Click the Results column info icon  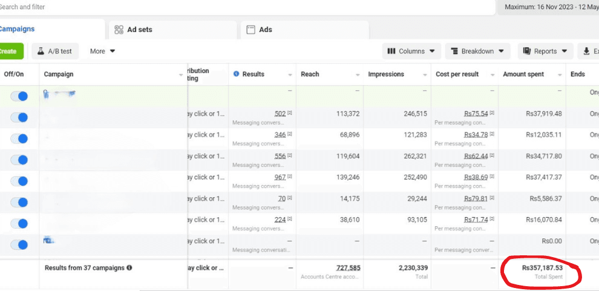(x=236, y=74)
